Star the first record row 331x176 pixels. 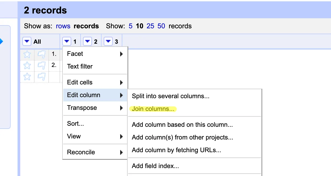[x=27, y=55]
